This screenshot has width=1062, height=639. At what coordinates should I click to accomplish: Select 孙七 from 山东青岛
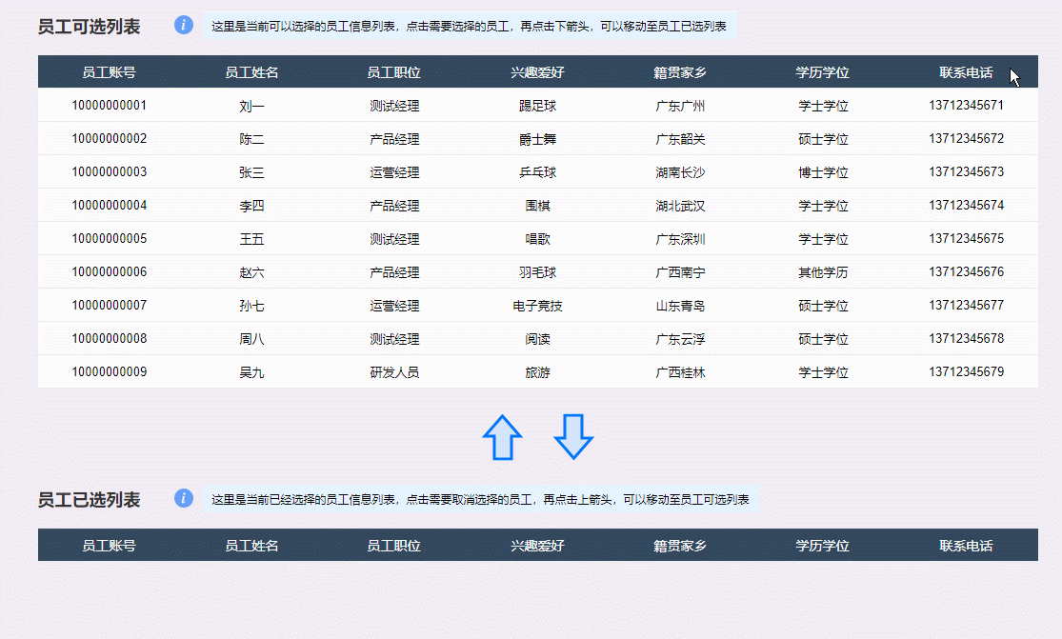point(252,305)
